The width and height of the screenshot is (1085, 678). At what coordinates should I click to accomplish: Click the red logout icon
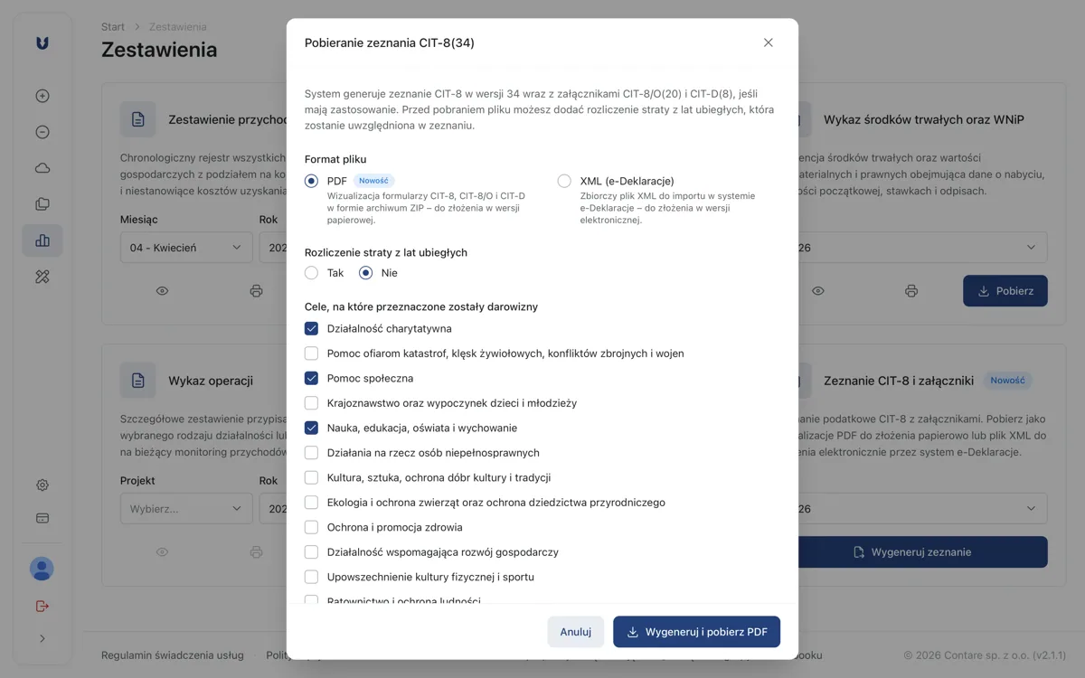pyautogui.click(x=42, y=606)
